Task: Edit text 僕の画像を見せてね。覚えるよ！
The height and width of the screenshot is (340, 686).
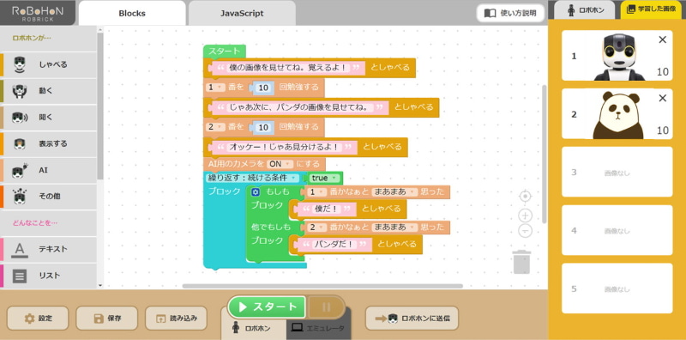Action: coord(288,68)
